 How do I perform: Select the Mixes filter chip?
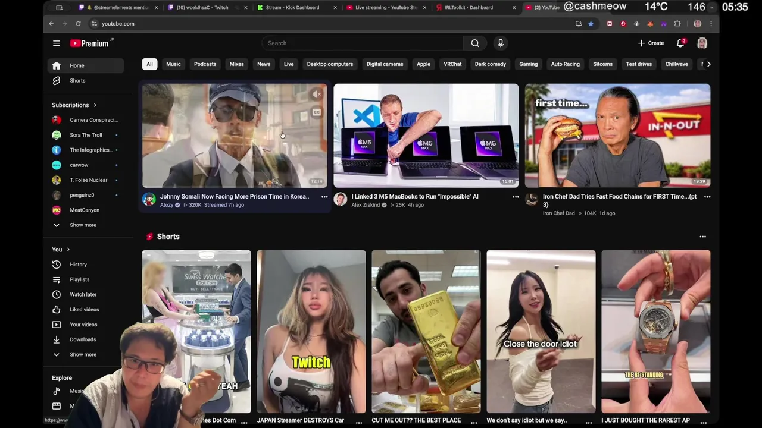(236, 64)
